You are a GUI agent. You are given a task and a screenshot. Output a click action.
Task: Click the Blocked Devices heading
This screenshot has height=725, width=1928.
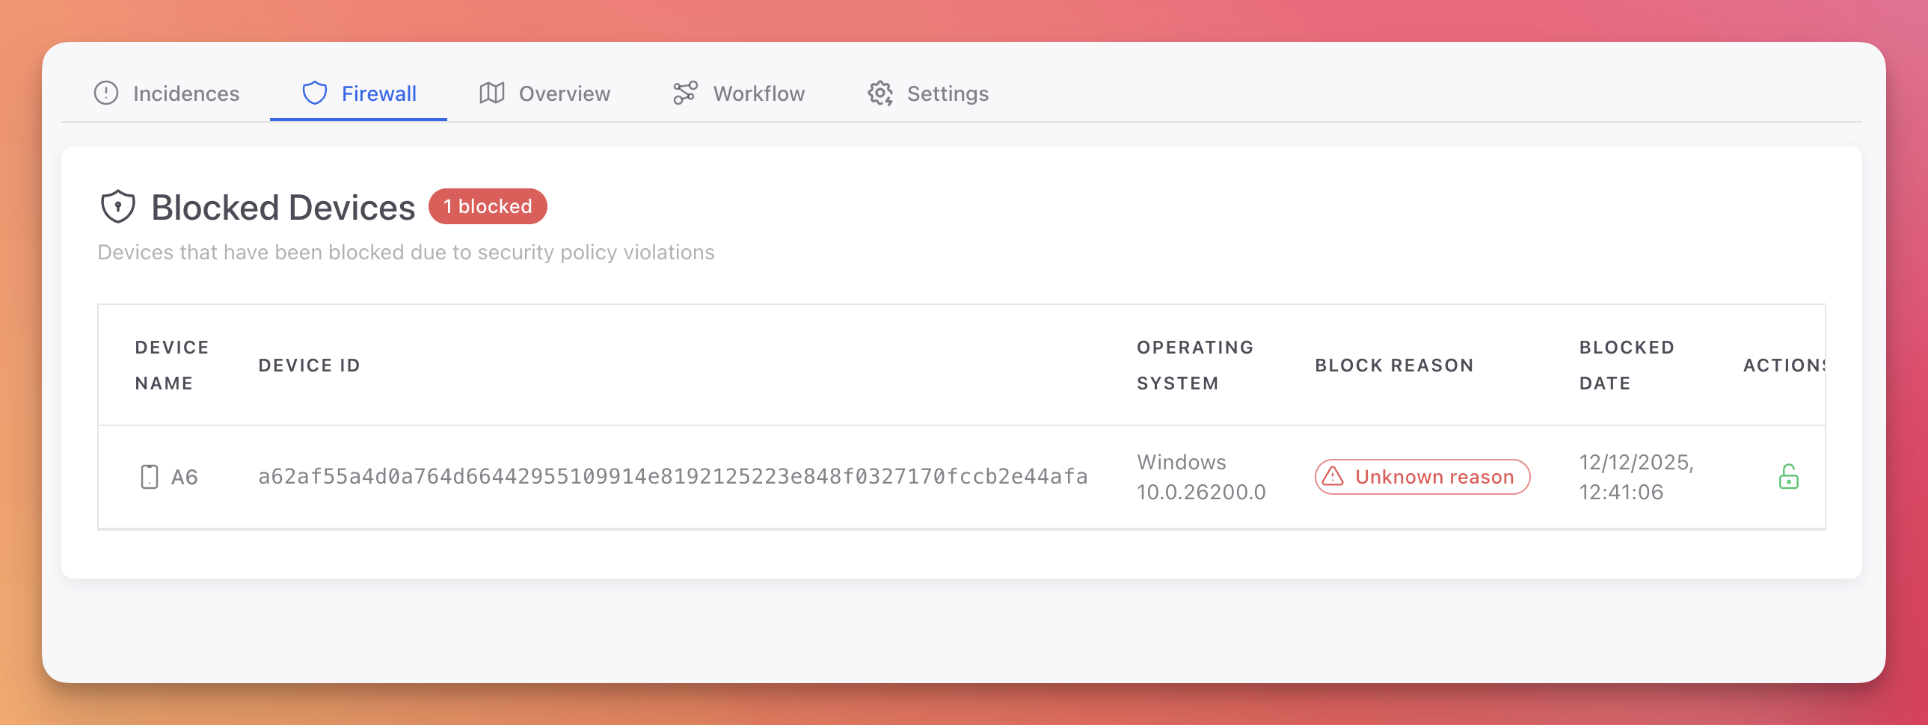click(x=283, y=206)
